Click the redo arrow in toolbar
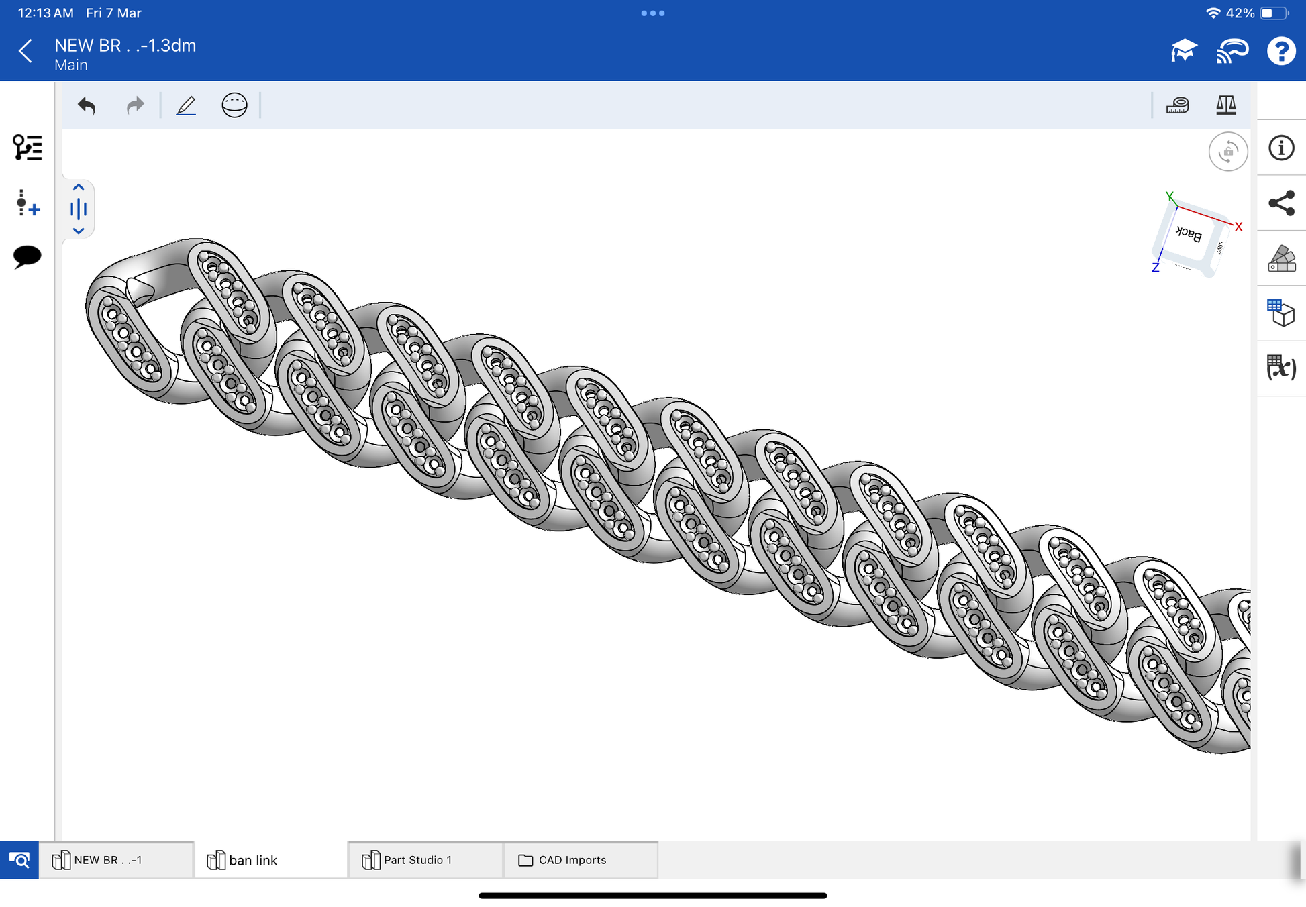This screenshot has width=1306, height=907. (x=135, y=105)
